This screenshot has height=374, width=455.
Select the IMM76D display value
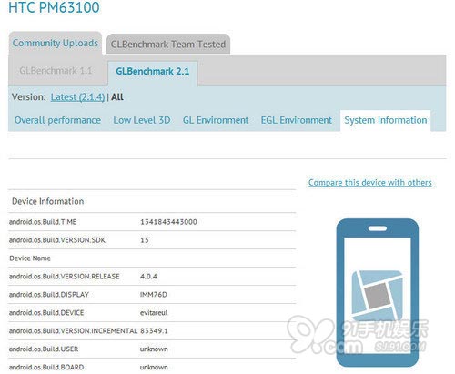[x=154, y=295]
